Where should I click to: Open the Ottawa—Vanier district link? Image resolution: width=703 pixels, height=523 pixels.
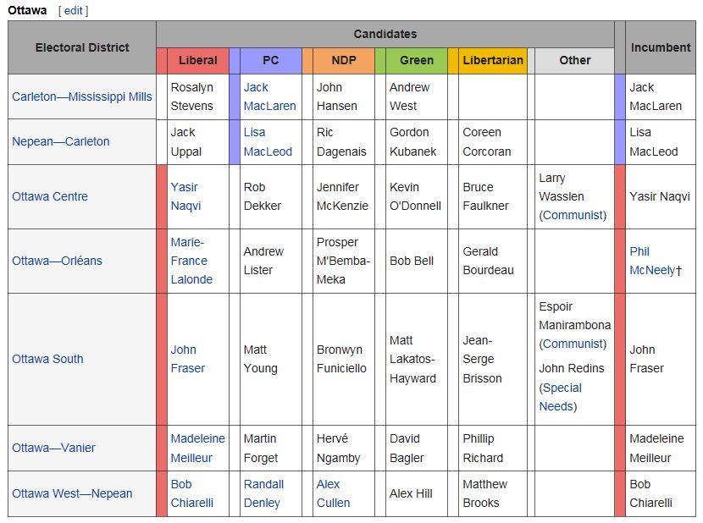pyautogui.click(x=53, y=448)
